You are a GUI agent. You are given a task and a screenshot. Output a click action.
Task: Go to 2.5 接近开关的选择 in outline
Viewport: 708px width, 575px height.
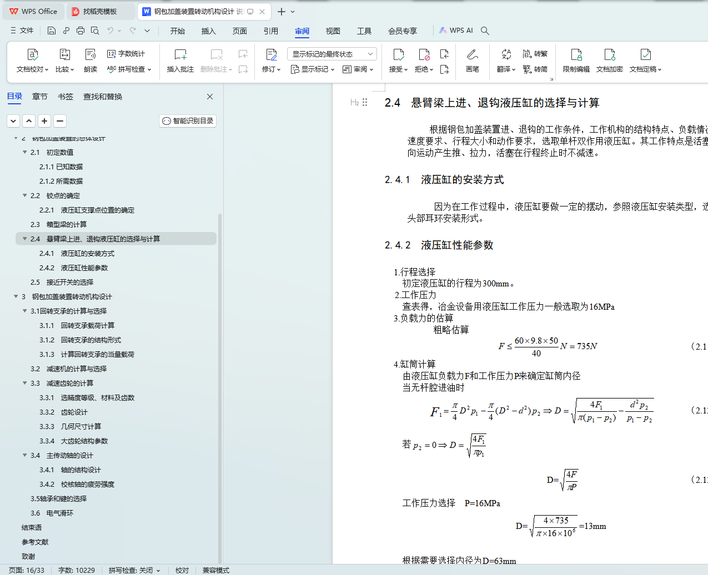coord(62,282)
